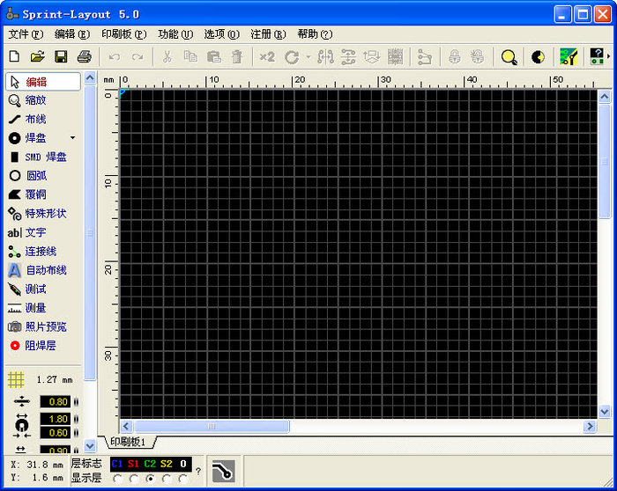The height and width of the screenshot is (491, 617).
Task: Select the display-layer radio under S1
Action: 134,479
